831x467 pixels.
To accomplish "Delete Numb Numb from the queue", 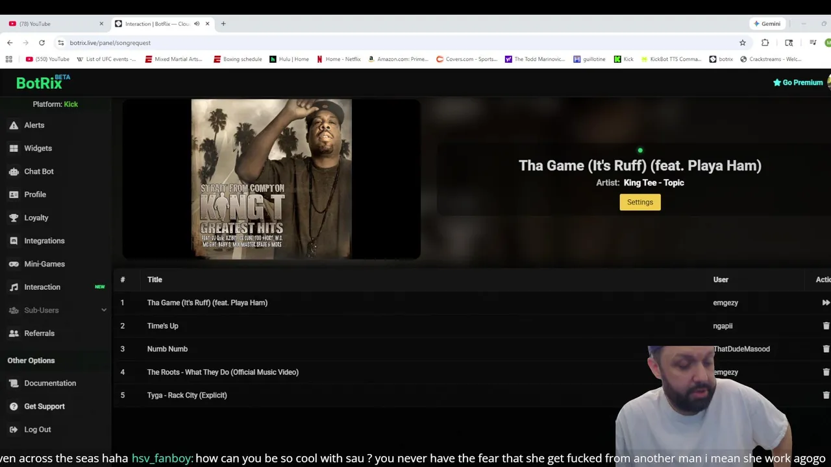I will click(826, 349).
